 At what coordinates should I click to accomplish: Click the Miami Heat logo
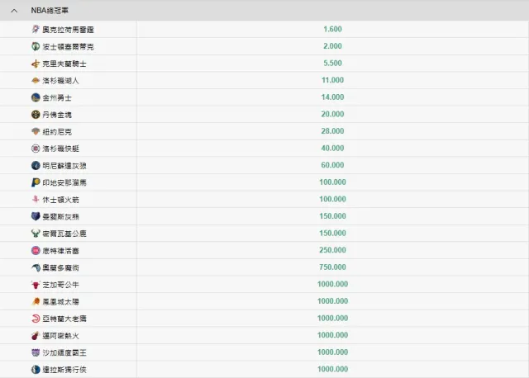pos(36,336)
